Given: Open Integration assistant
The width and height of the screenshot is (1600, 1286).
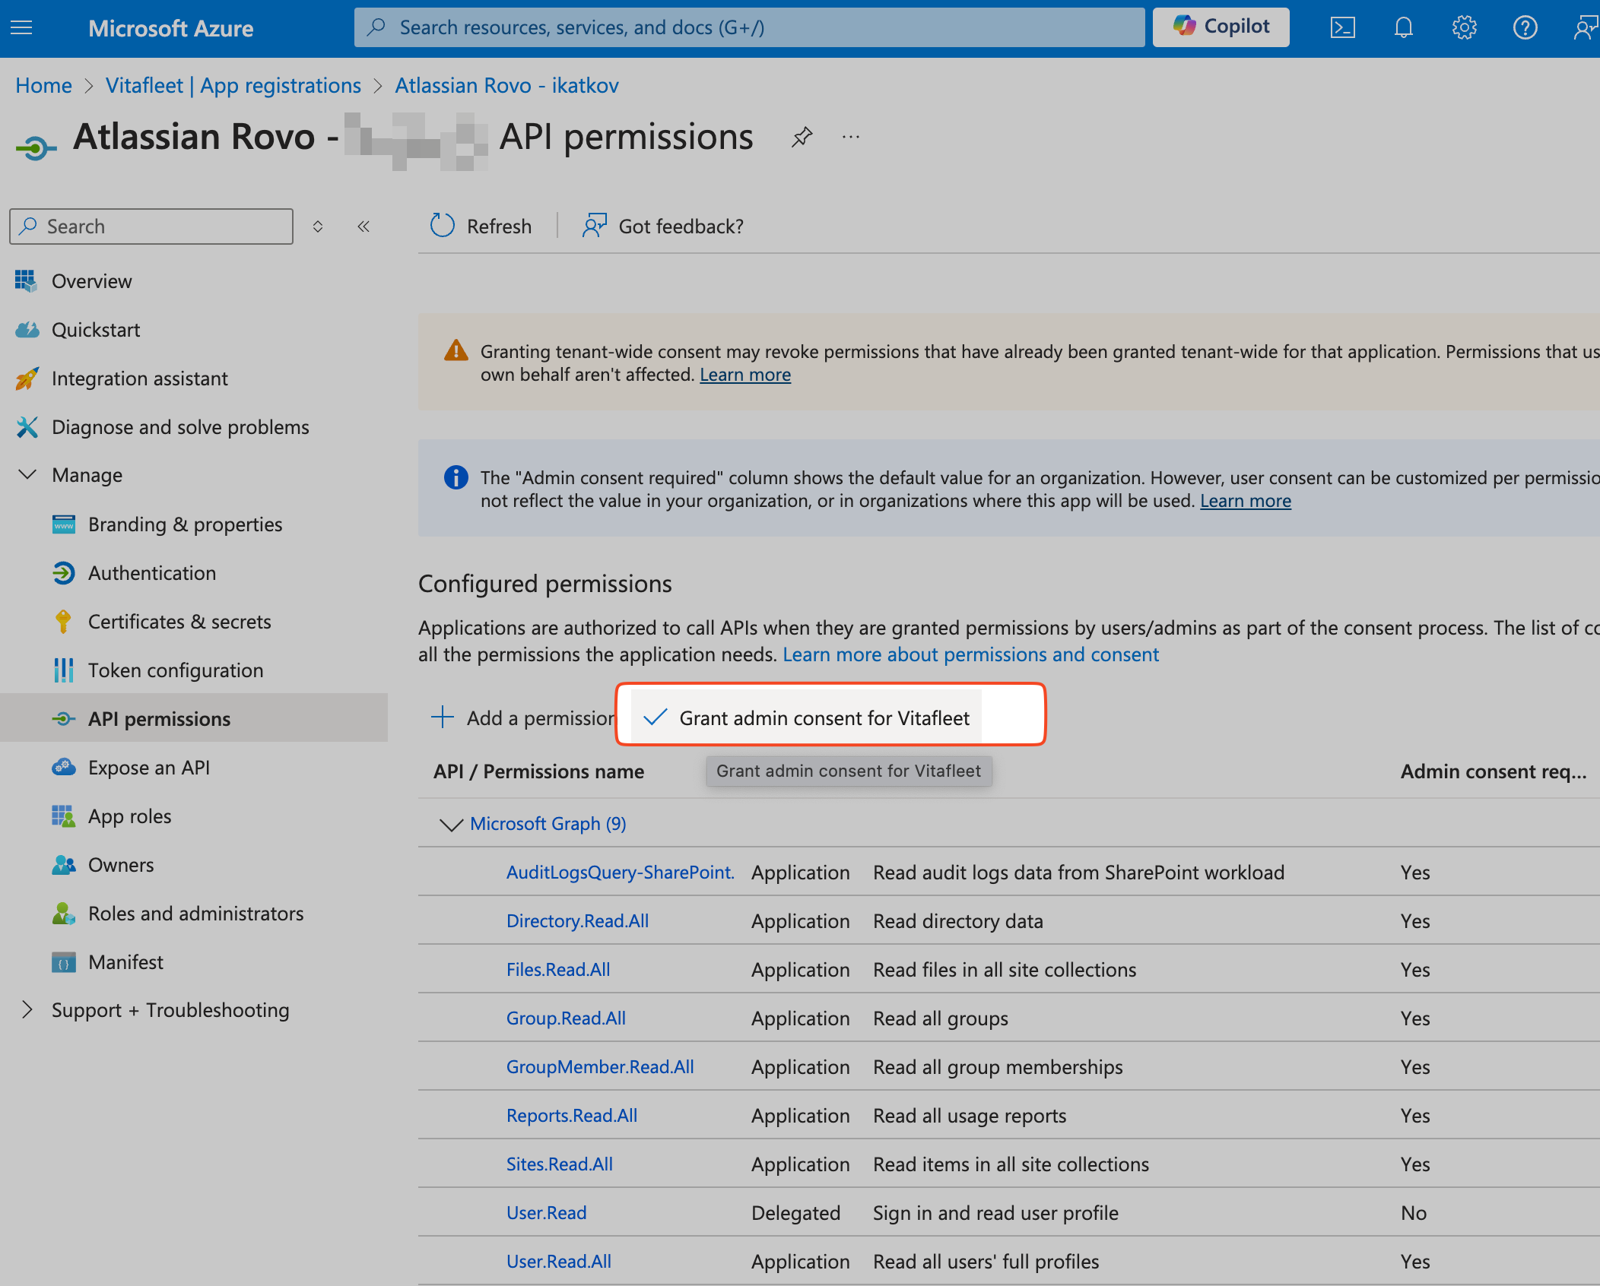Looking at the screenshot, I should pos(140,379).
